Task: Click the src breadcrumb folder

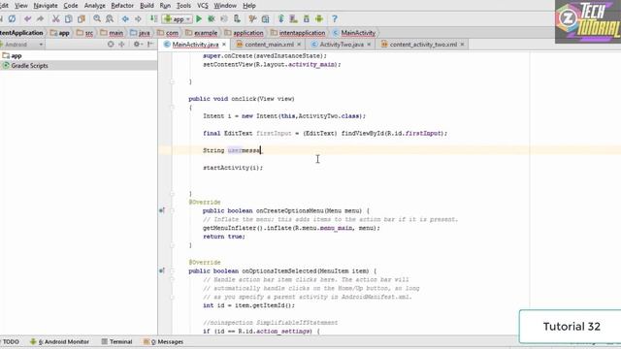Action: click(85, 33)
